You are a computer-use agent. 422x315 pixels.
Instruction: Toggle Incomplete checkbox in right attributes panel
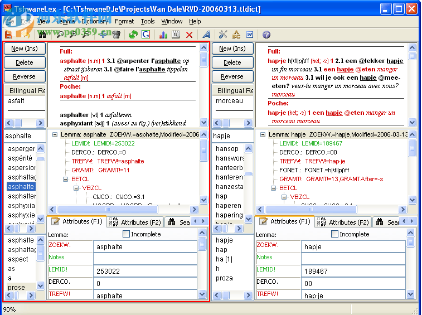point(334,234)
